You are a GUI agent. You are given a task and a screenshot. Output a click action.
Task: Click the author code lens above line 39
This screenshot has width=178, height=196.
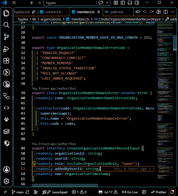(x=54, y=88)
